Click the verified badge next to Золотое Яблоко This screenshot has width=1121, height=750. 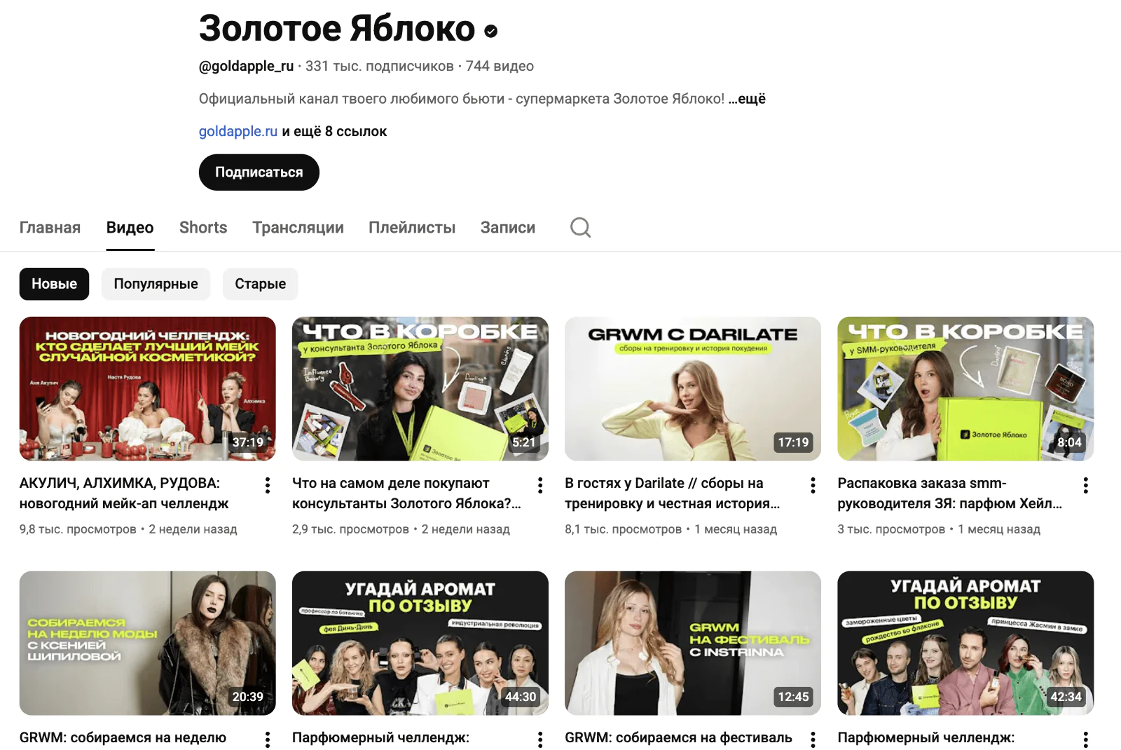(491, 31)
